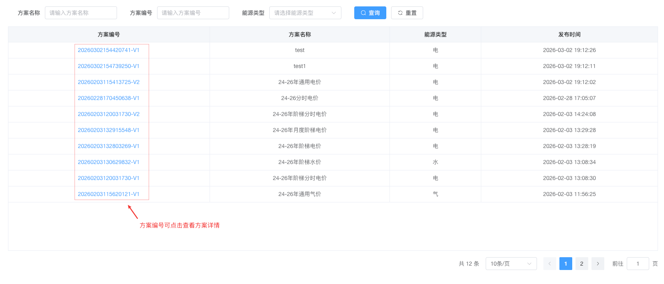Click the 水 energy type cell

[x=435, y=162]
